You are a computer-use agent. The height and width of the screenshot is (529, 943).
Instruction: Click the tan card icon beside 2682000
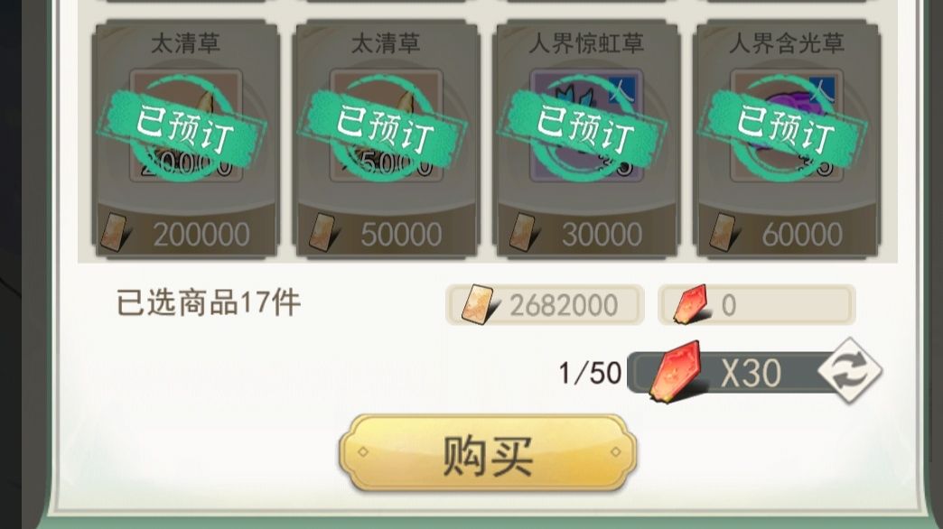[x=479, y=305]
